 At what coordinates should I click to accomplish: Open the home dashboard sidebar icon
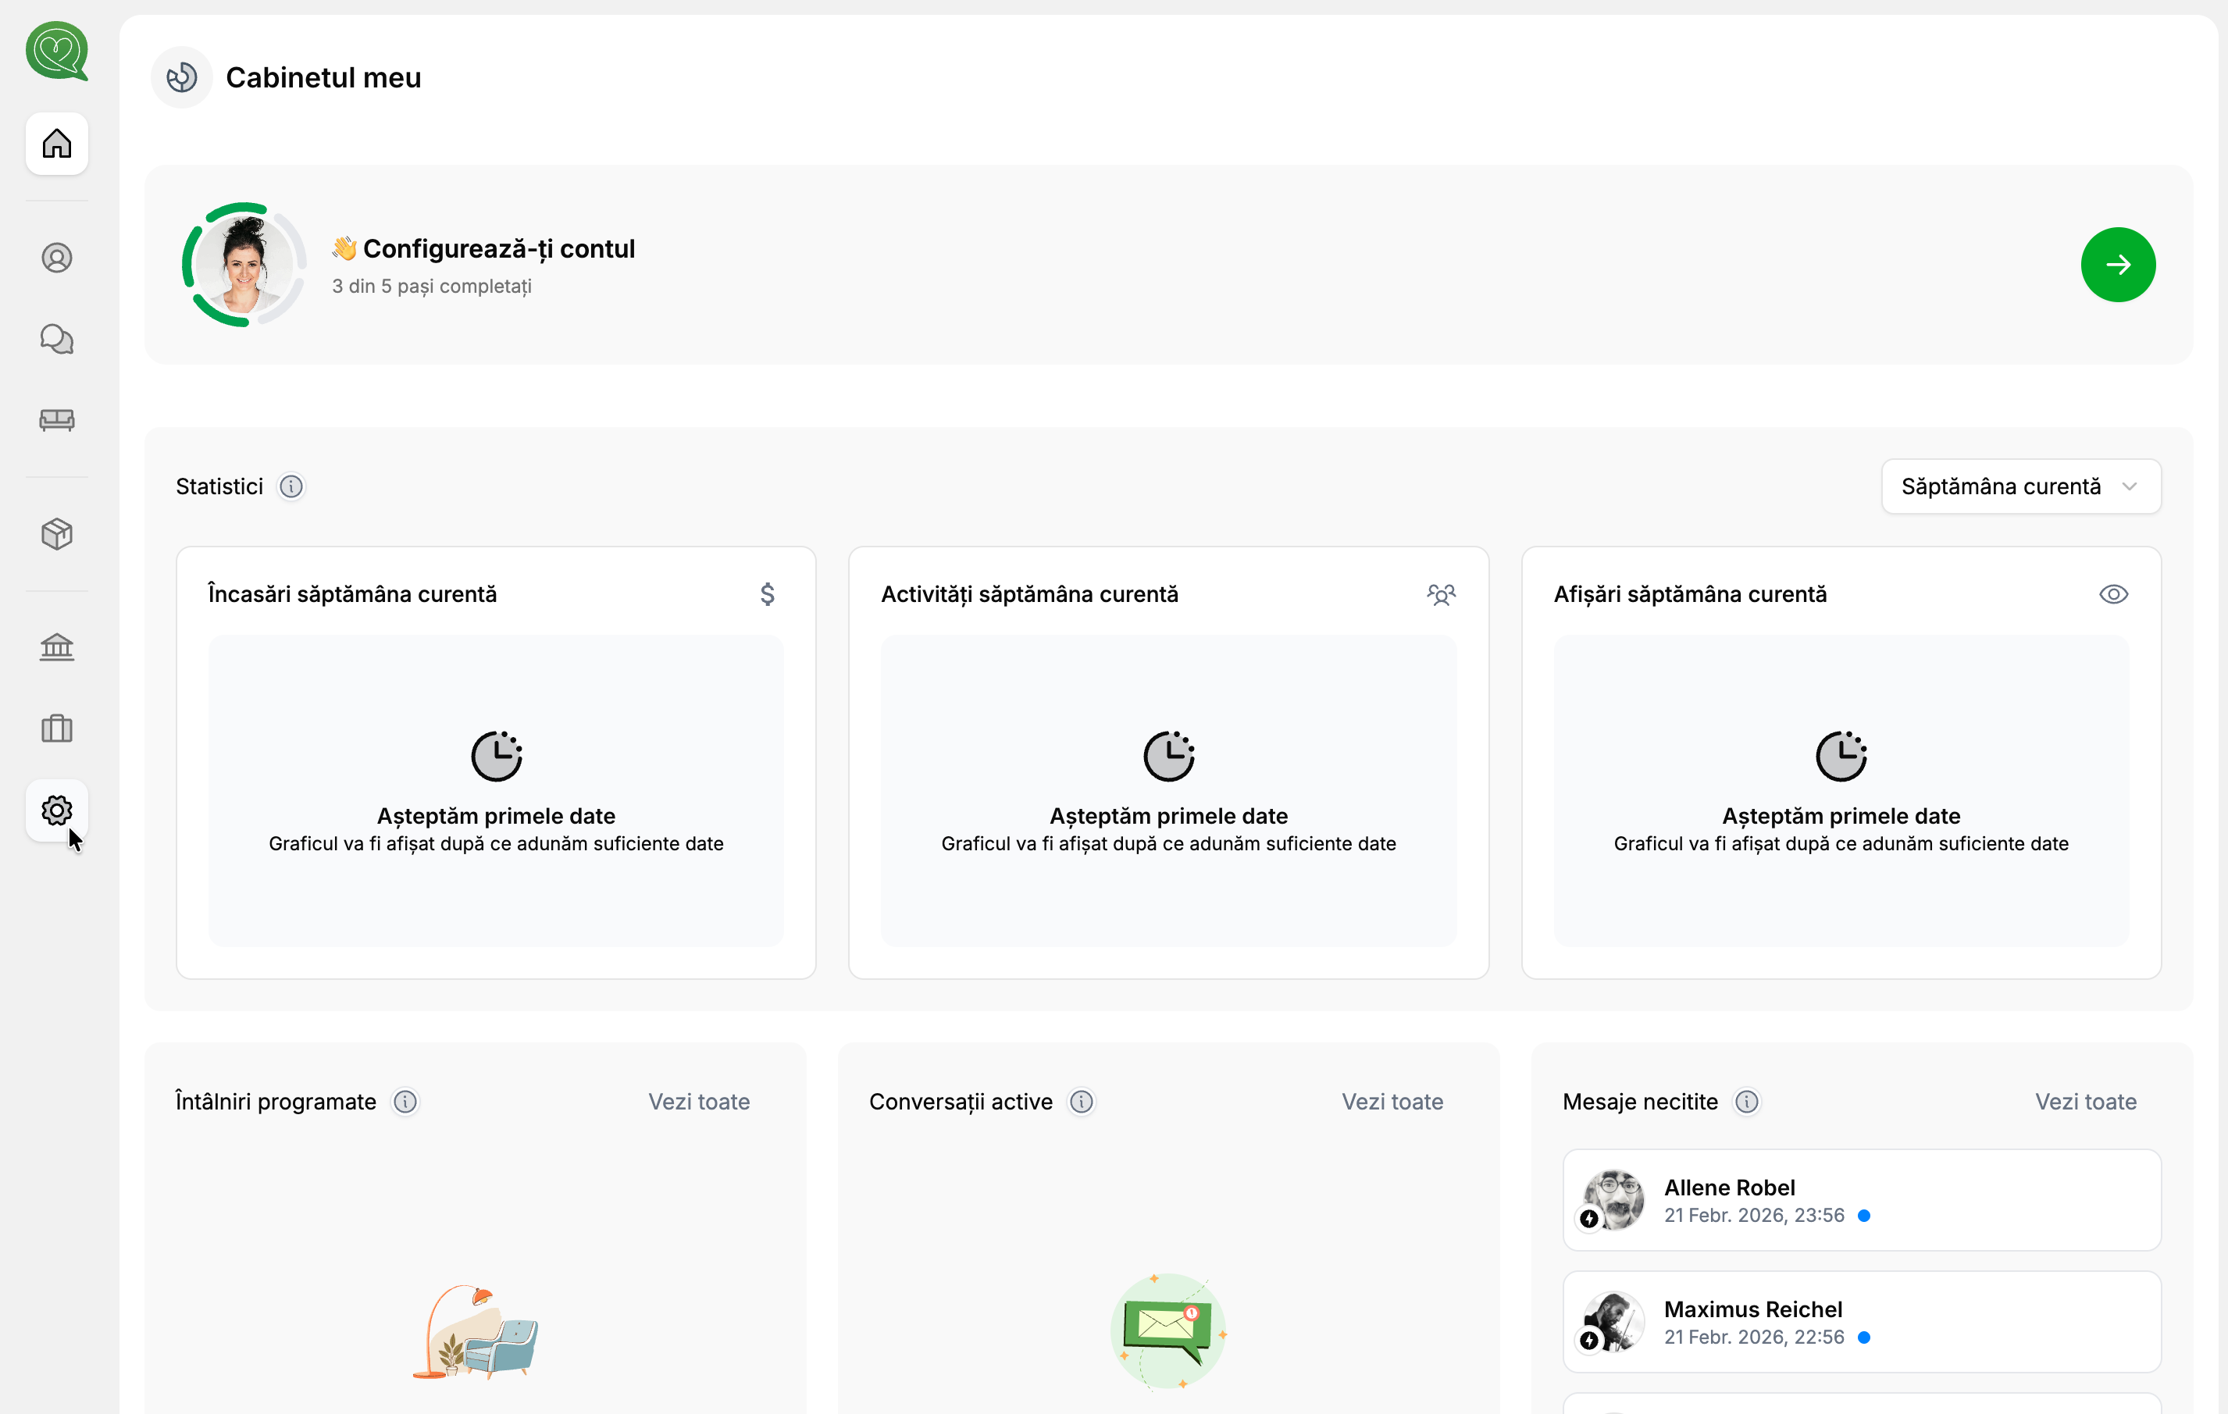[x=56, y=144]
